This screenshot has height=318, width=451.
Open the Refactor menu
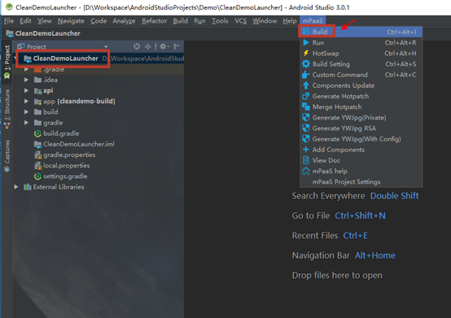click(155, 21)
